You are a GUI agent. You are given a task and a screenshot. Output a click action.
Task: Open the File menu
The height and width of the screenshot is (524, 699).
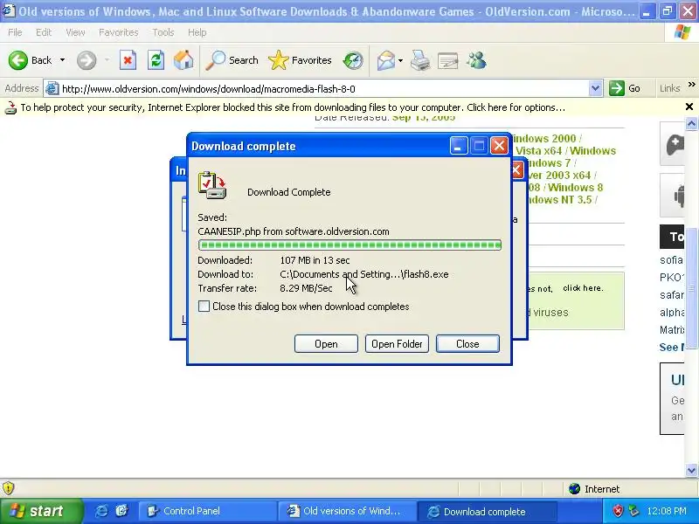[x=15, y=32]
